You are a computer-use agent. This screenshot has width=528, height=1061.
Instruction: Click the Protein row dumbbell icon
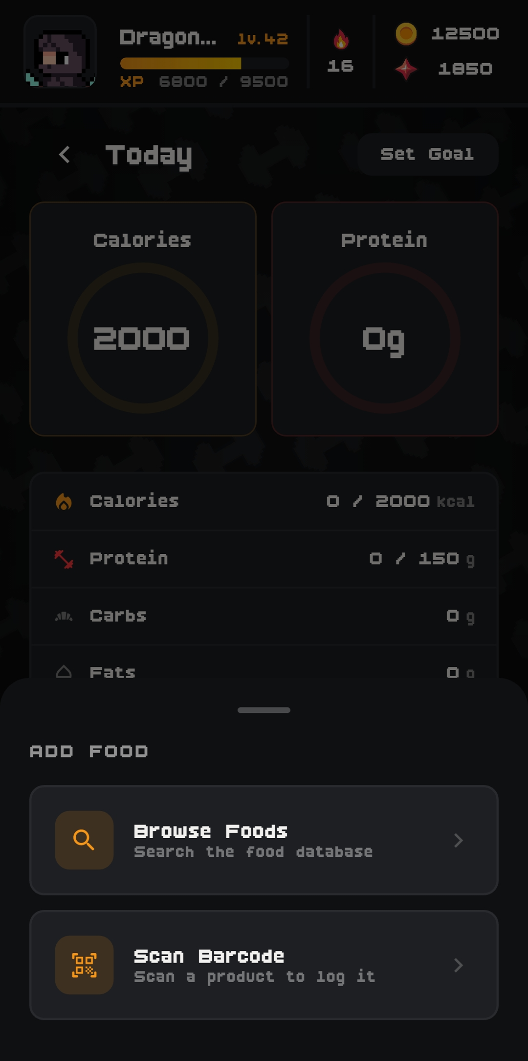(x=64, y=559)
